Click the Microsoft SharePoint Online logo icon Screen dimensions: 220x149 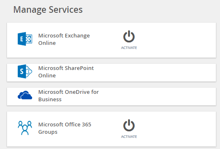[x=25, y=71]
